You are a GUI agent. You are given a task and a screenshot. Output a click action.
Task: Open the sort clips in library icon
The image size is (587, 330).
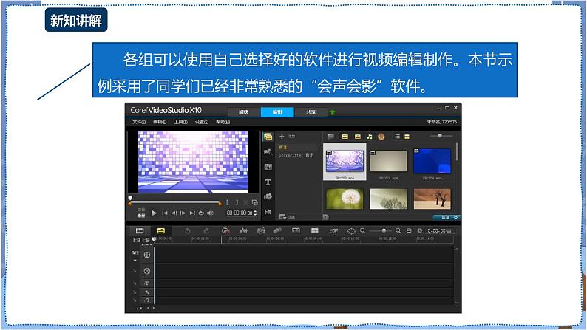[381, 137]
